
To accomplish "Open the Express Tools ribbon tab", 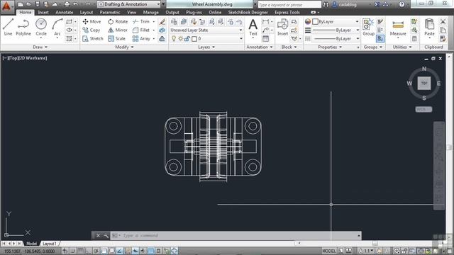I will (287, 13).
